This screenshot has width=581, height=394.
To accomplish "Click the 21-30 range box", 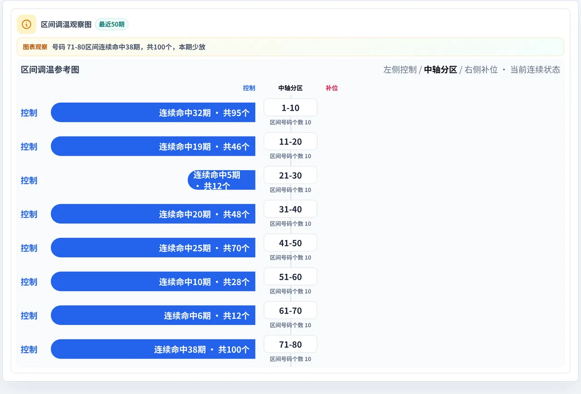I will [x=290, y=175].
